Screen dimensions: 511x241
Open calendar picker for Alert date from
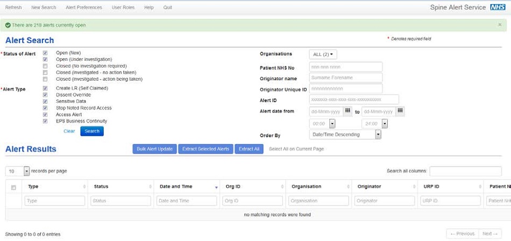tap(347, 111)
